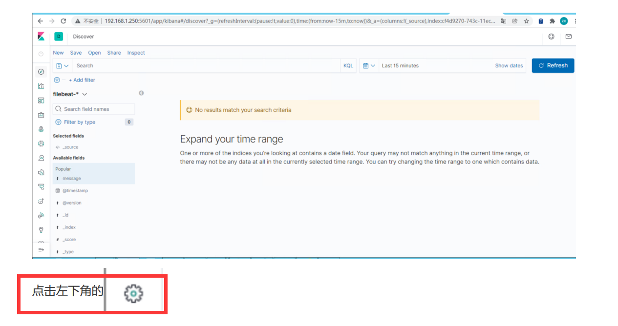
Task: Open the Inspect menu item
Action: click(136, 53)
